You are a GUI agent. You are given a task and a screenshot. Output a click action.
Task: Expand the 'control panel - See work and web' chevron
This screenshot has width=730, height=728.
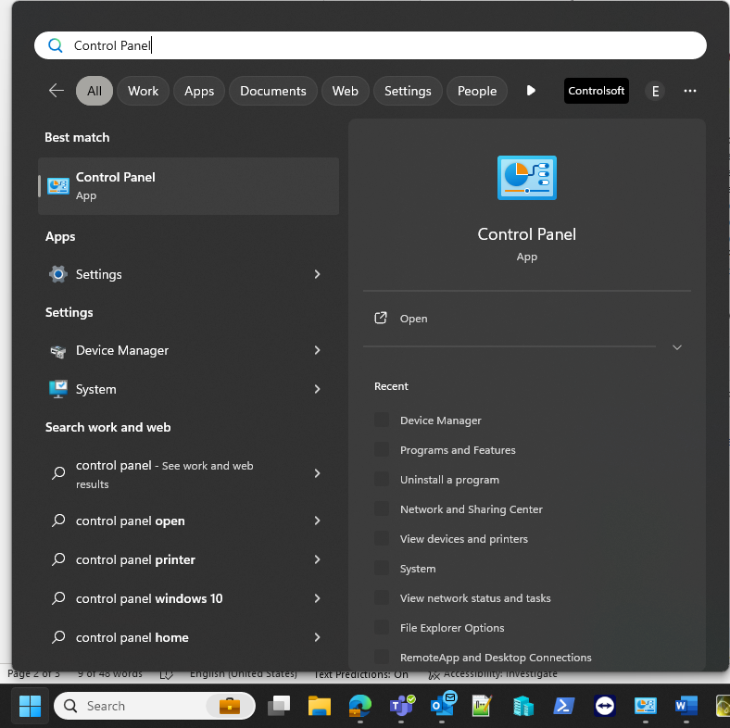pos(318,473)
